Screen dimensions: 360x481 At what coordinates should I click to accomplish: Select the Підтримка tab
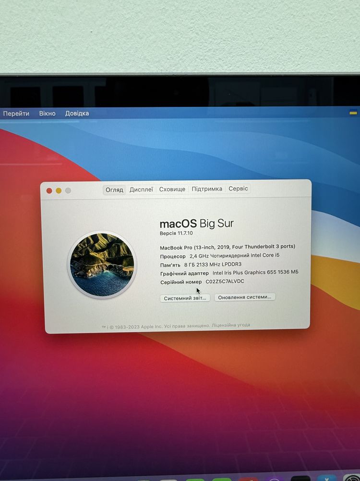207,189
